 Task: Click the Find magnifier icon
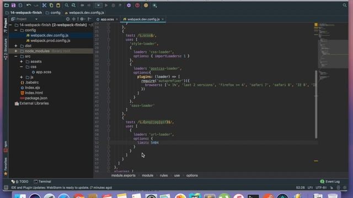click(x=67, y=5)
